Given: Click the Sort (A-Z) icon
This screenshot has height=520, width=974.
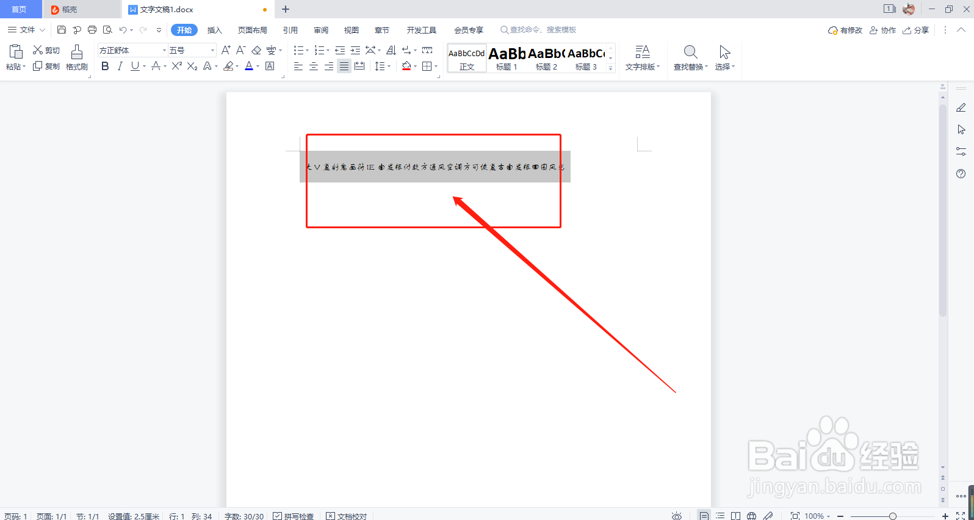Looking at the screenshot, I should (x=391, y=50).
